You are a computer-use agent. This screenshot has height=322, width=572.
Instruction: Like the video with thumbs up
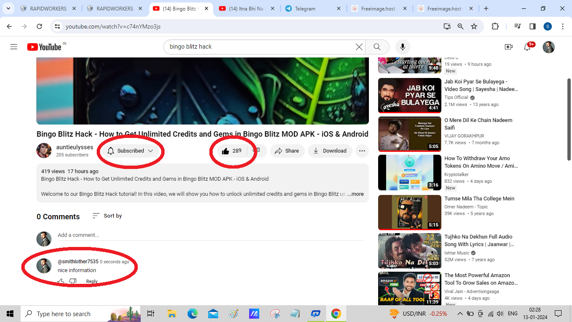[231, 151]
